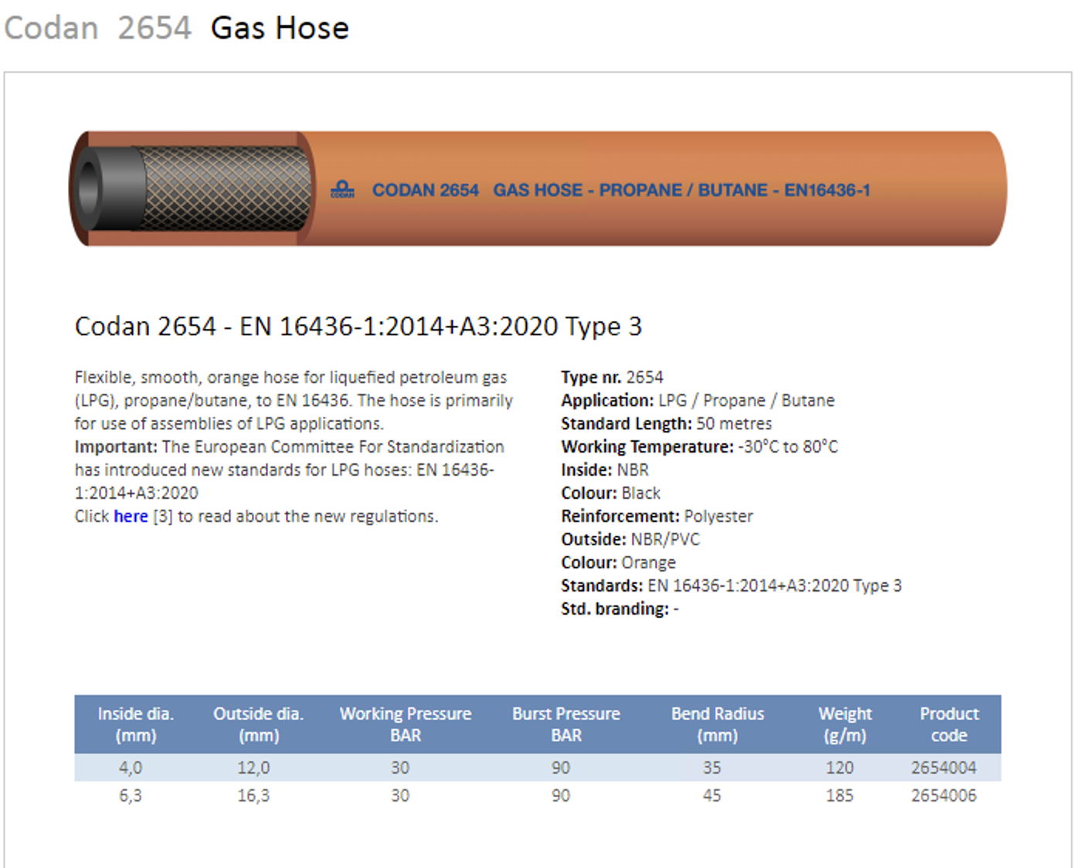Click working pressure 30 in the 2654004 row

click(399, 768)
